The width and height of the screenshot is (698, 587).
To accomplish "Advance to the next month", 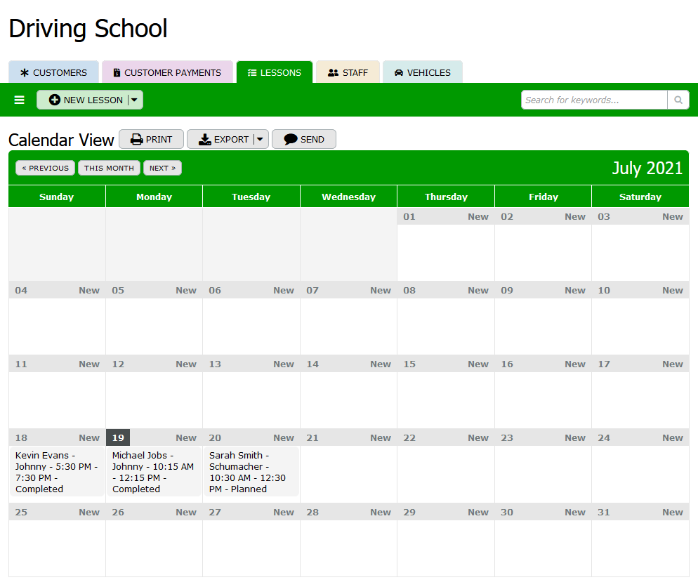I will 162,169.
